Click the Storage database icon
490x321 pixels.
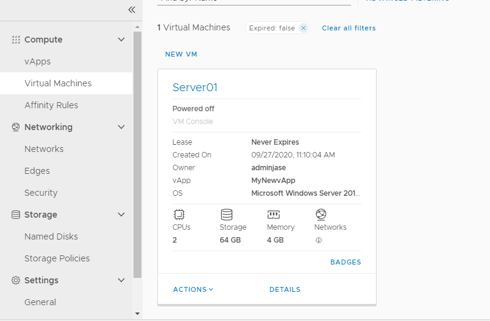pyautogui.click(x=16, y=215)
